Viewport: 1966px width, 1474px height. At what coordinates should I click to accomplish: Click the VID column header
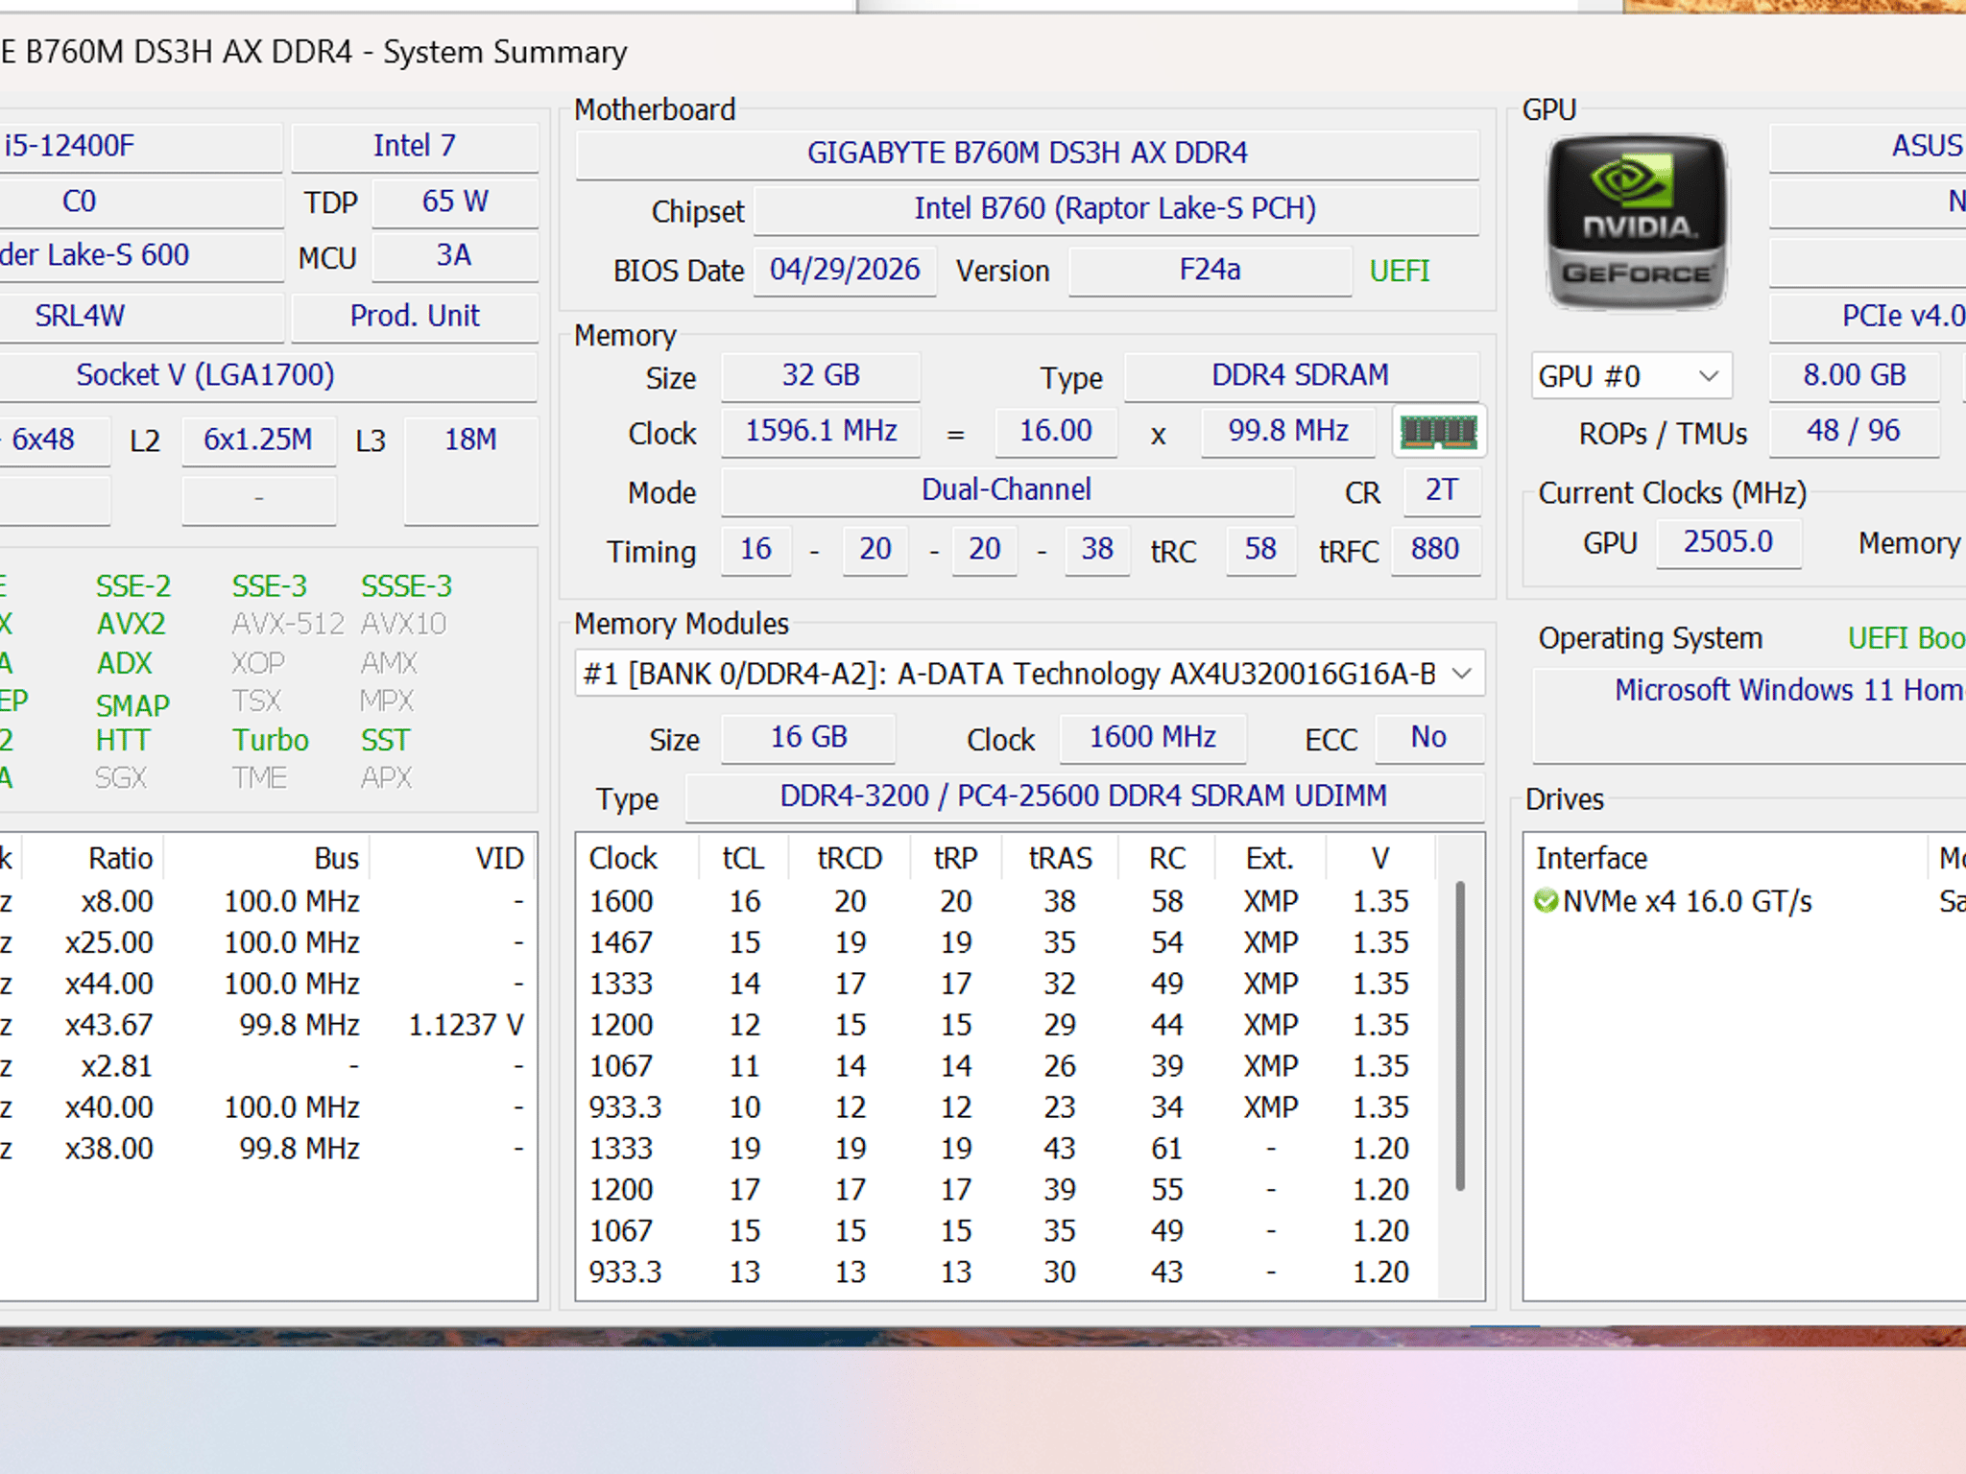[453, 858]
